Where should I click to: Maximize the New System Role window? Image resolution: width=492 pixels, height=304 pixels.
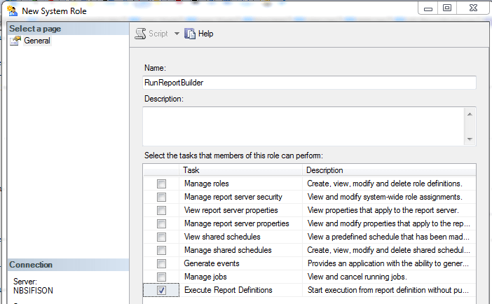(446, 8)
